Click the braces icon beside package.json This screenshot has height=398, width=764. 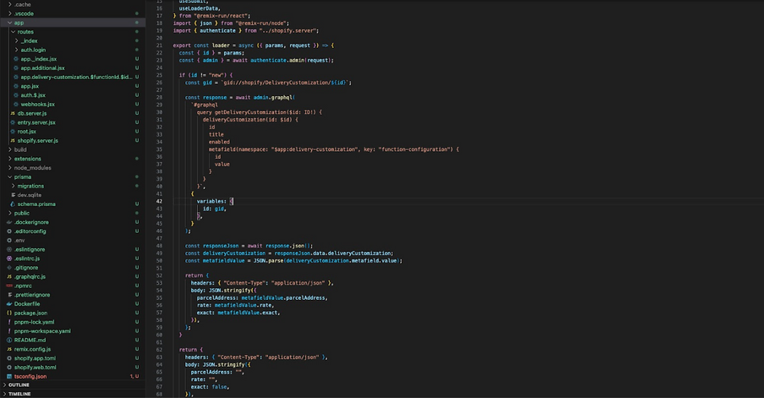tap(9, 313)
